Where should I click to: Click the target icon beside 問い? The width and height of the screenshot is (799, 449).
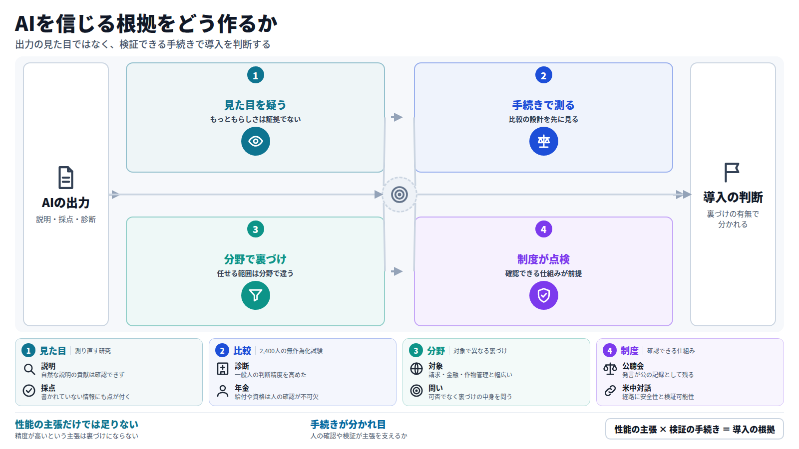(416, 391)
